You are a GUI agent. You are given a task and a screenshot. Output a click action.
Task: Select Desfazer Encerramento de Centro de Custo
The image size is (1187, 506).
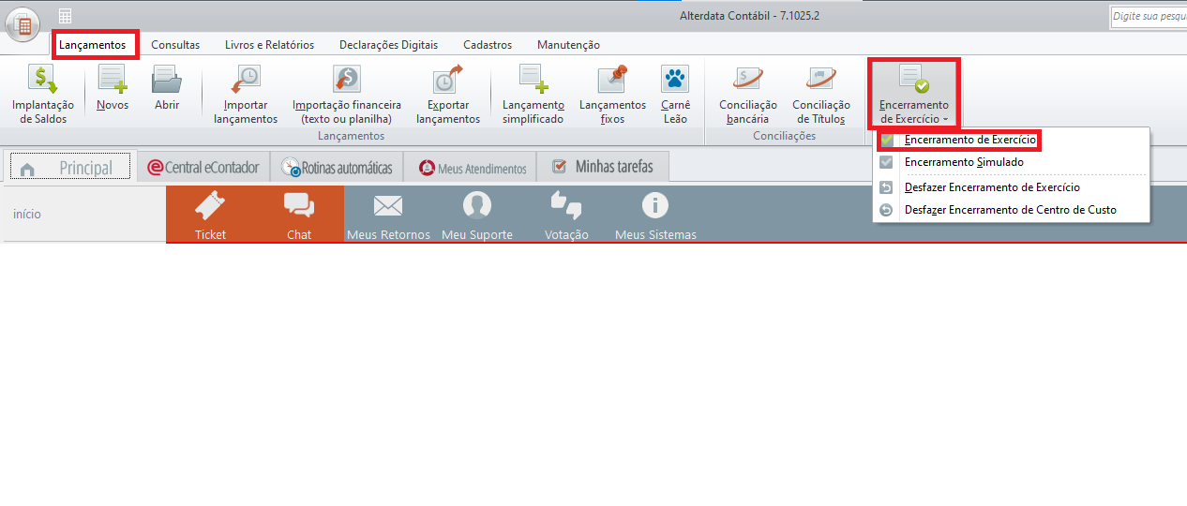pos(1011,210)
